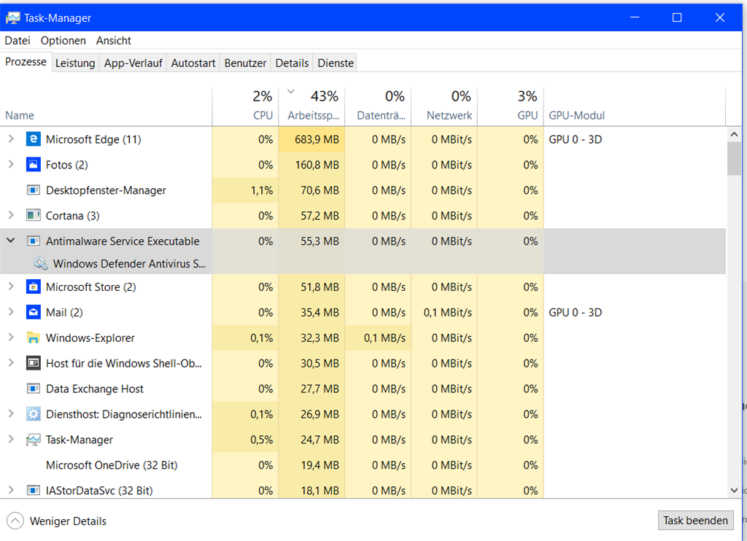Expand the Task-Manager process row
747x541 pixels.
pos(11,439)
